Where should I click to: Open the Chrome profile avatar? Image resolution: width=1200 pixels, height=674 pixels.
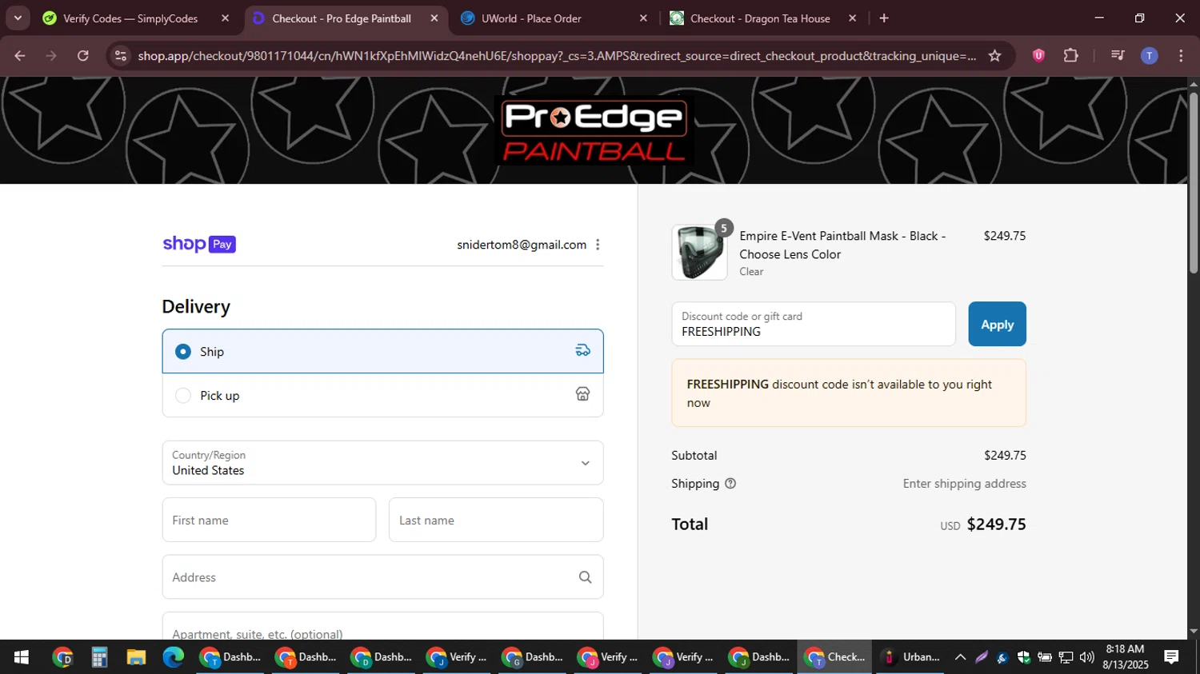pos(1150,56)
